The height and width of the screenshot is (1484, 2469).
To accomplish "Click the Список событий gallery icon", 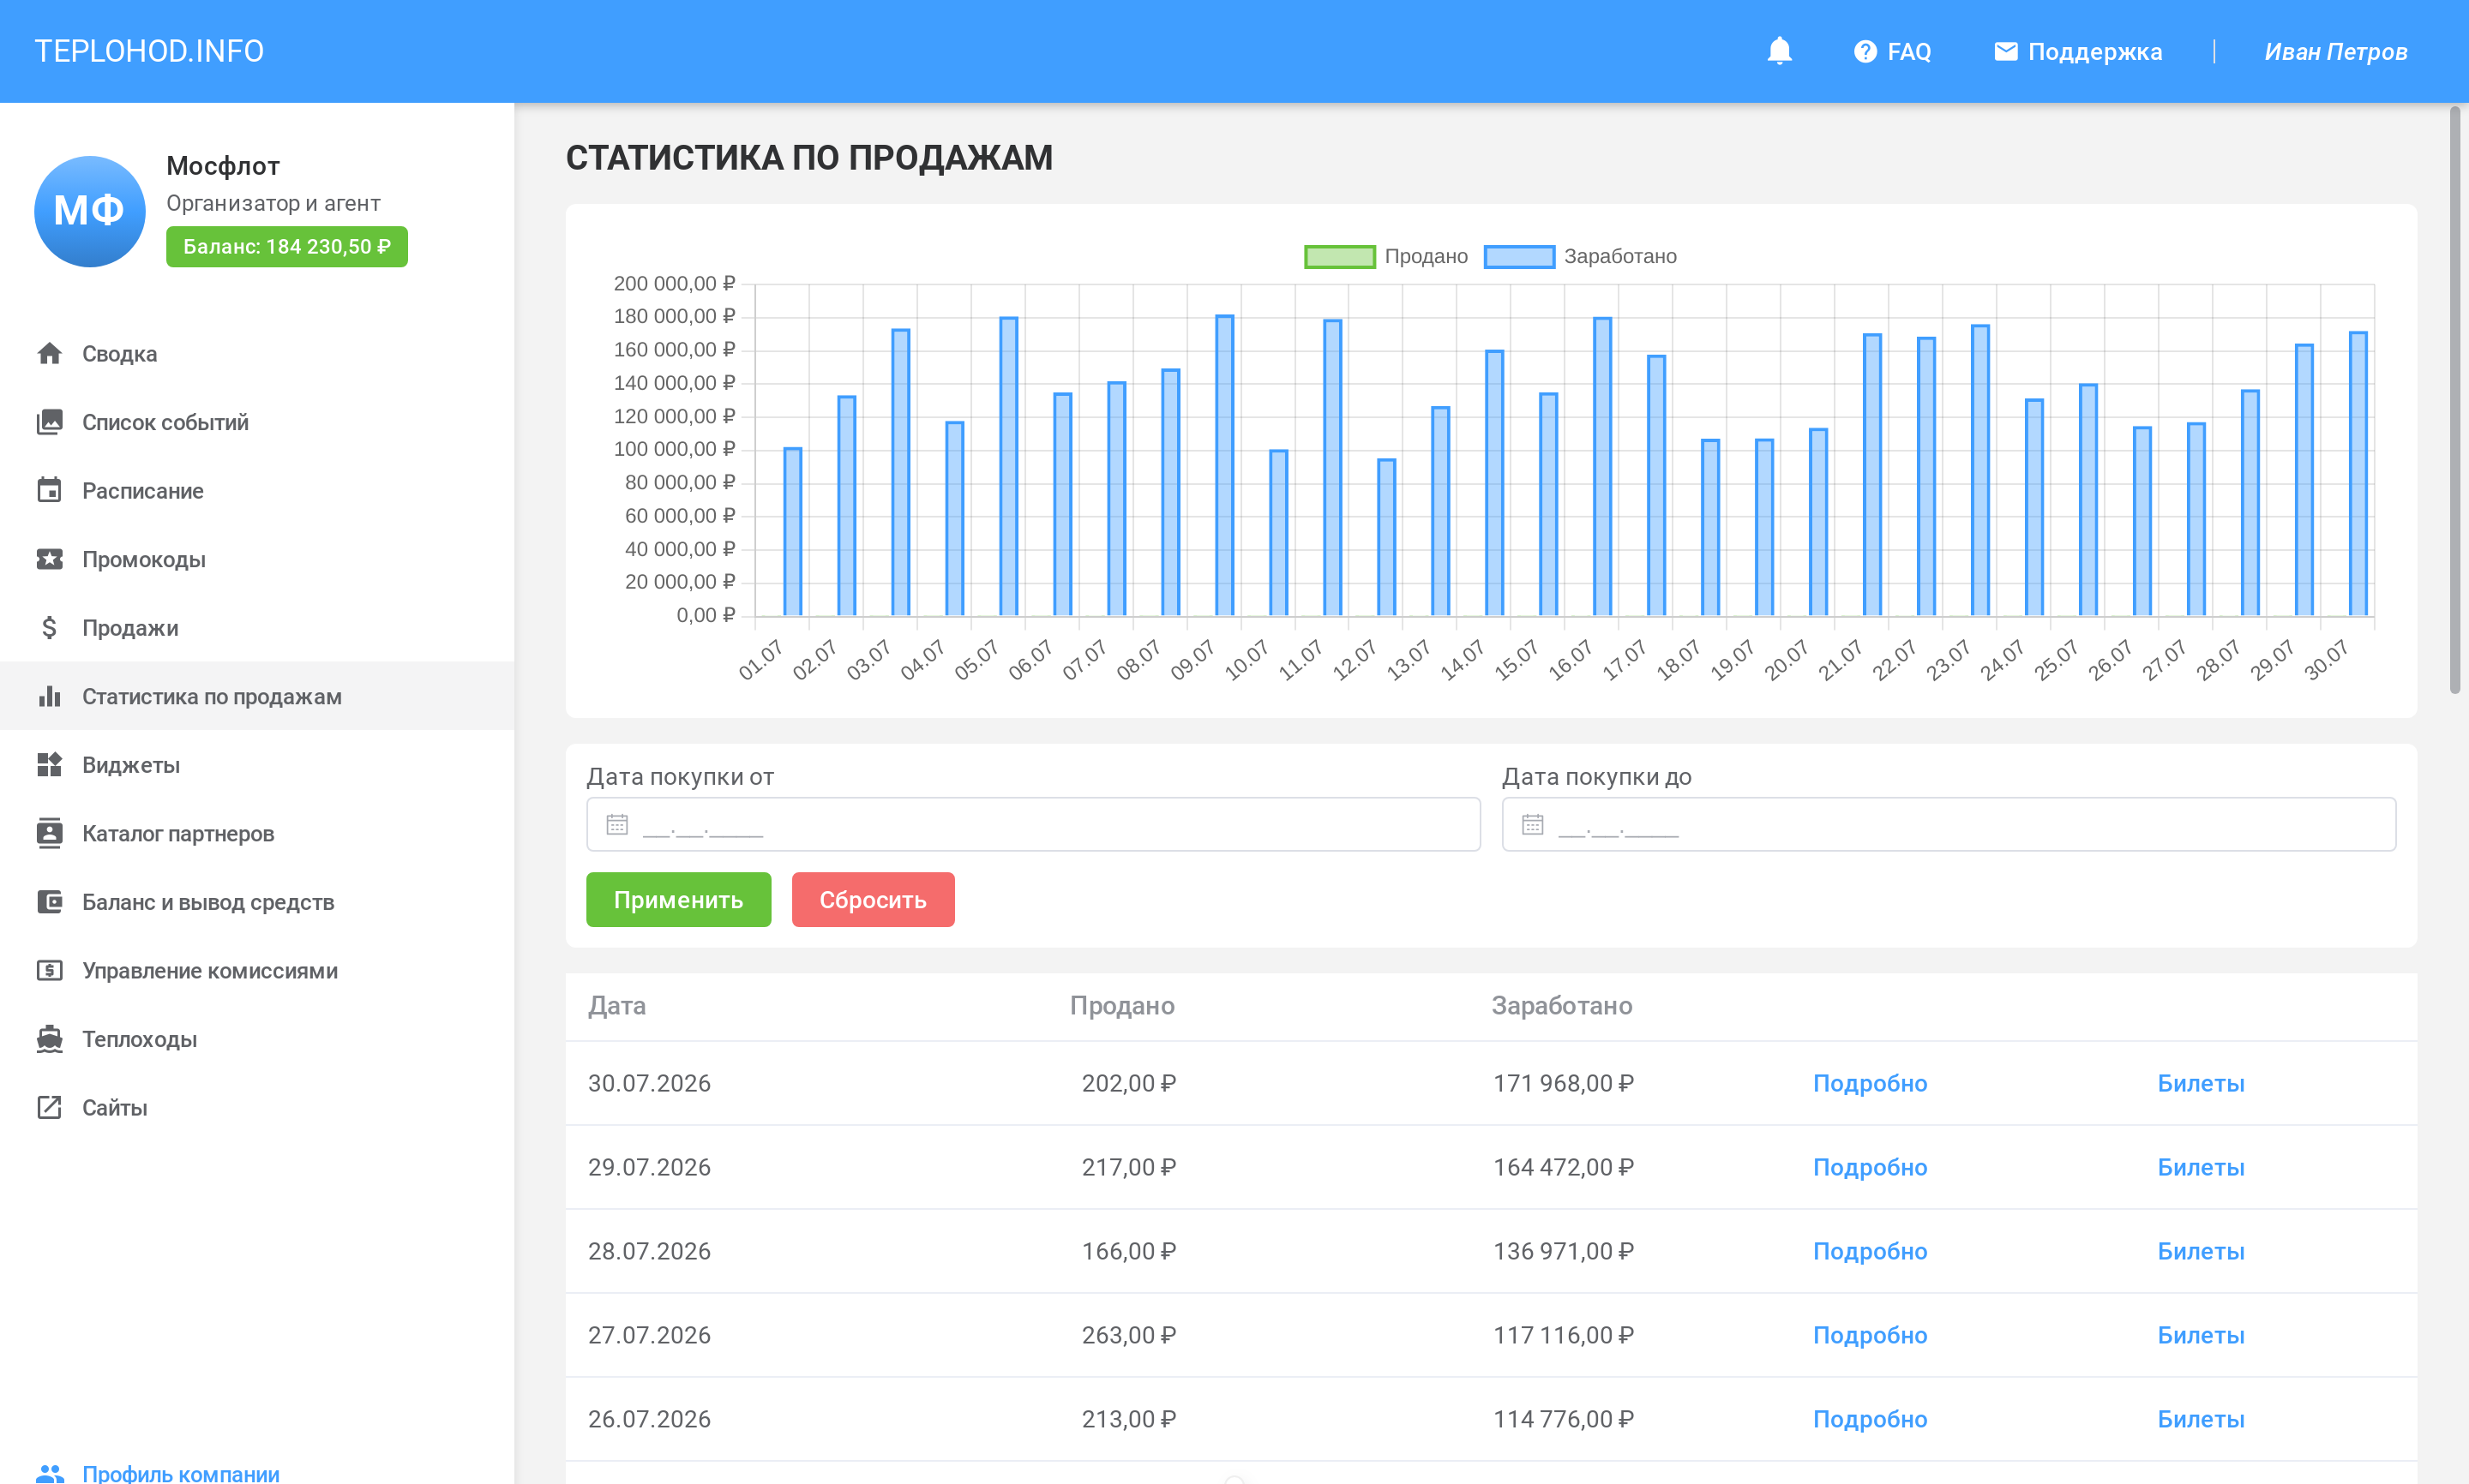I will pos(49,422).
